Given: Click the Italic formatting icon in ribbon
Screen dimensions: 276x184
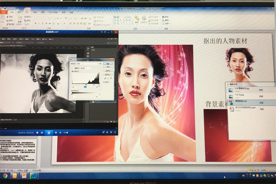Looking at the screenshot, I should 39,23.
